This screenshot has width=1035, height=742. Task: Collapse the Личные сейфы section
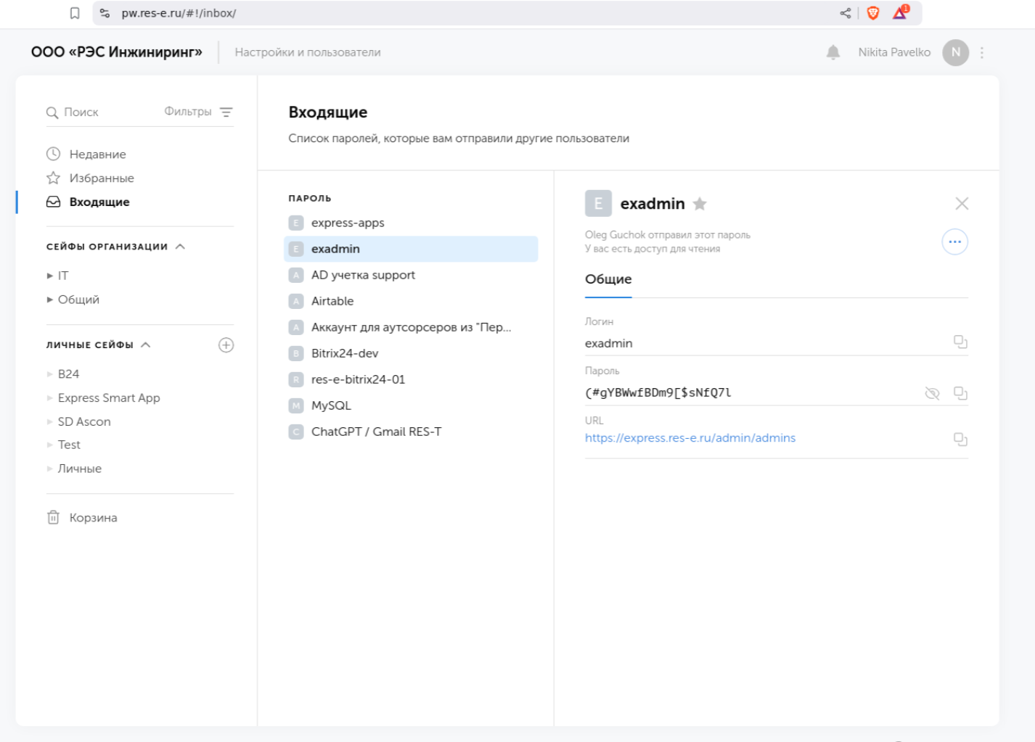pyautogui.click(x=146, y=345)
